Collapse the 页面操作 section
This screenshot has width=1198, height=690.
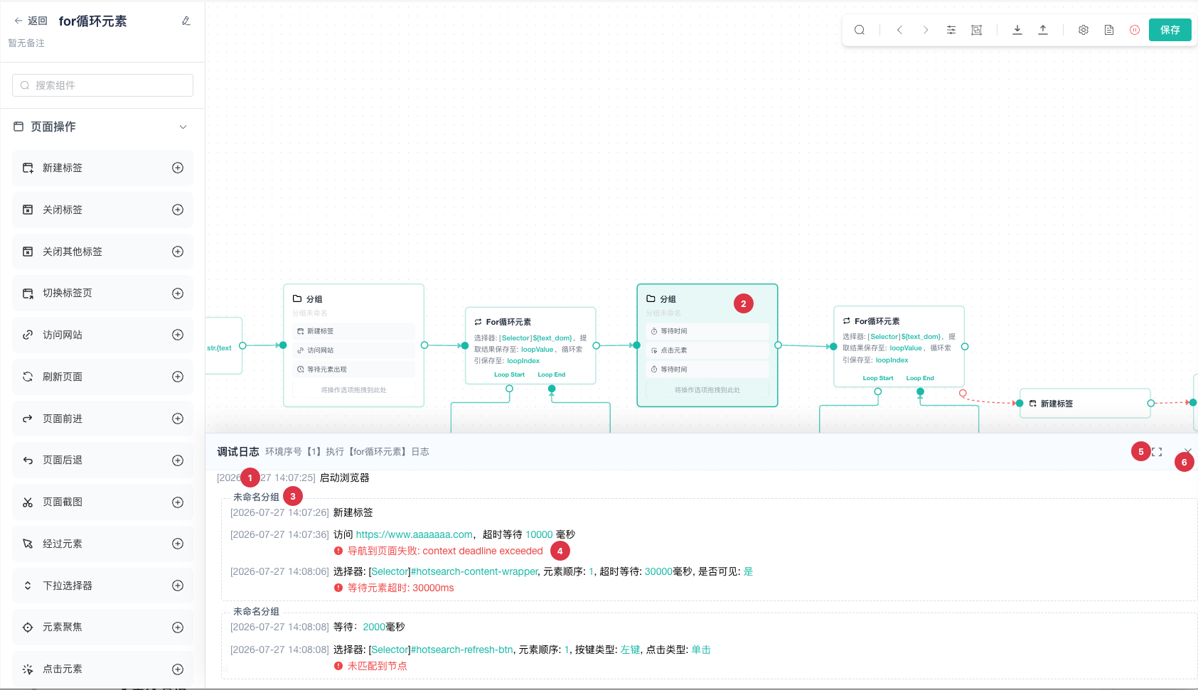click(183, 127)
